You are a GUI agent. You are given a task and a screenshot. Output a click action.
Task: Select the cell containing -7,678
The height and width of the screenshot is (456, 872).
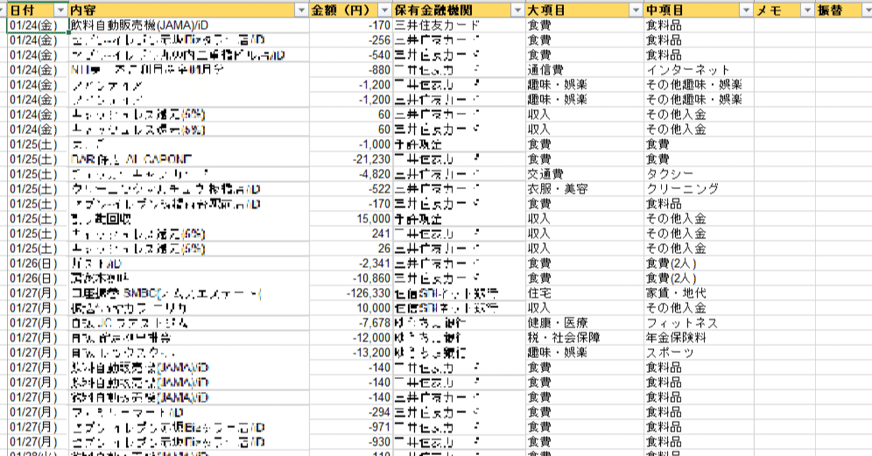(x=350, y=323)
